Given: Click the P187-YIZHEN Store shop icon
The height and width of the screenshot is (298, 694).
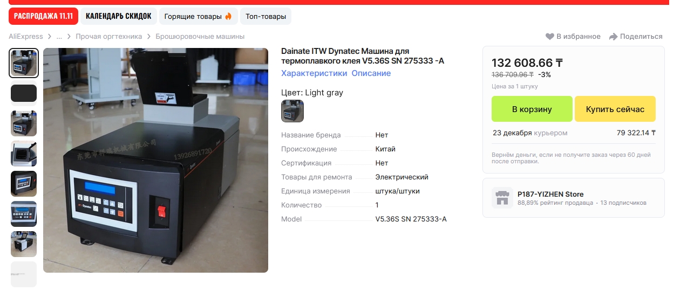Looking at the screenshot, I should (x=502, y=198).
